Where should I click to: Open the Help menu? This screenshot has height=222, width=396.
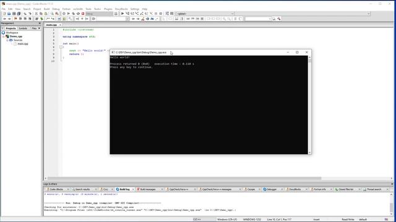pos(144,9)
